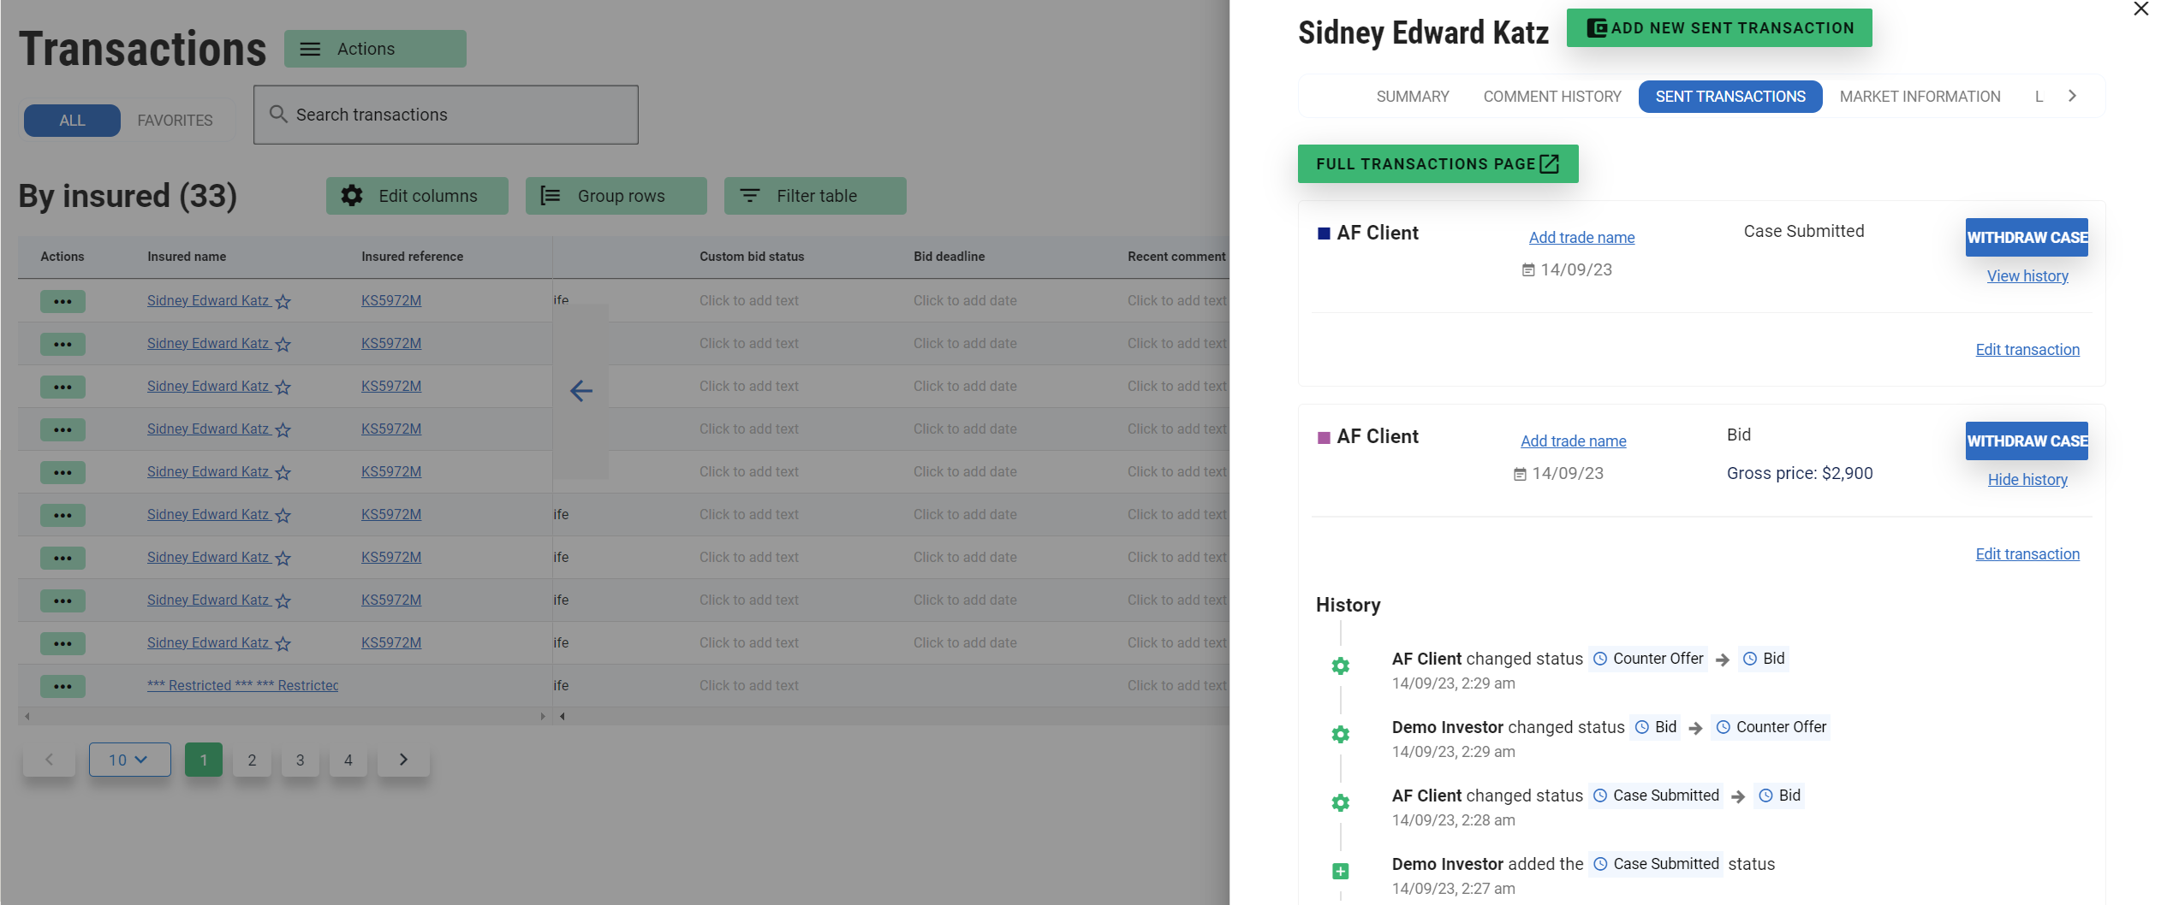Click the Edit columns gear icon

point(352,196)
